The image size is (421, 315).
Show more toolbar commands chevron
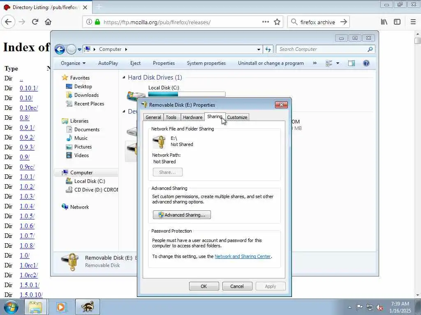[315, 63]
